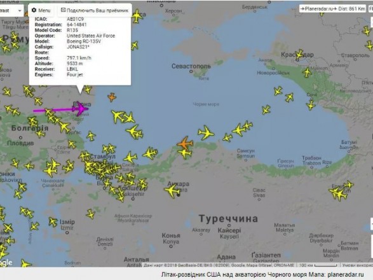Click the Туреччина country label
Image resolution: width=373 pixels, height=280 pixels.
228,219
